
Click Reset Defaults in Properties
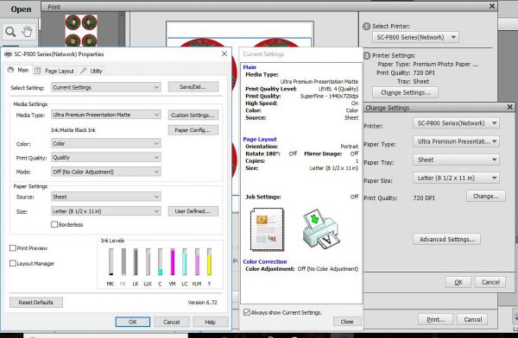(x=36, y=303)
